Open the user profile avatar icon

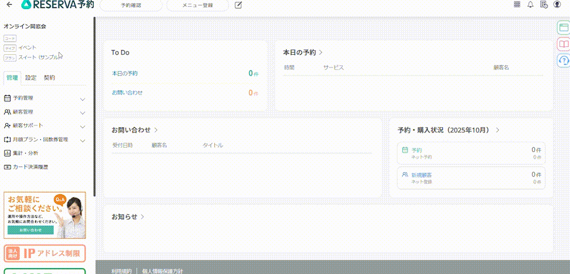[x=557, y=4]
